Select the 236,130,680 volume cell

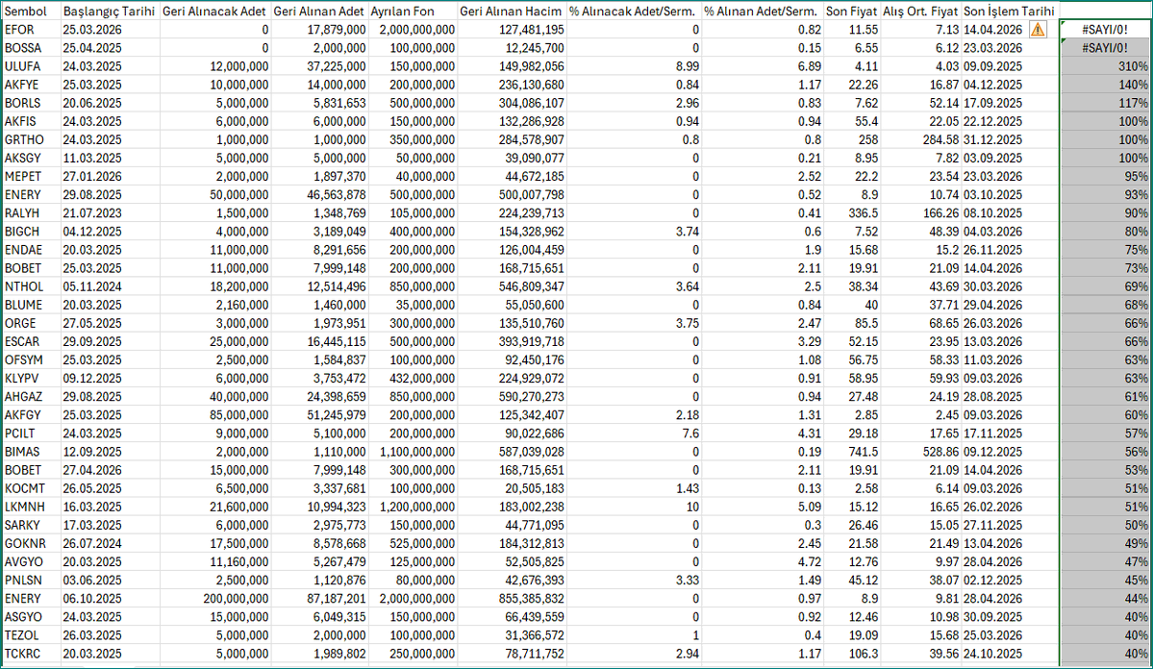(512, 85)
